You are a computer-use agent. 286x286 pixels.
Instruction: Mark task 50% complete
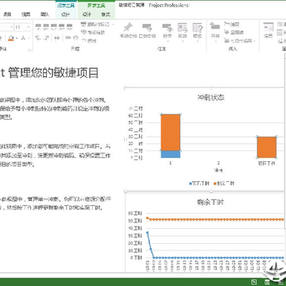[54, 26]
